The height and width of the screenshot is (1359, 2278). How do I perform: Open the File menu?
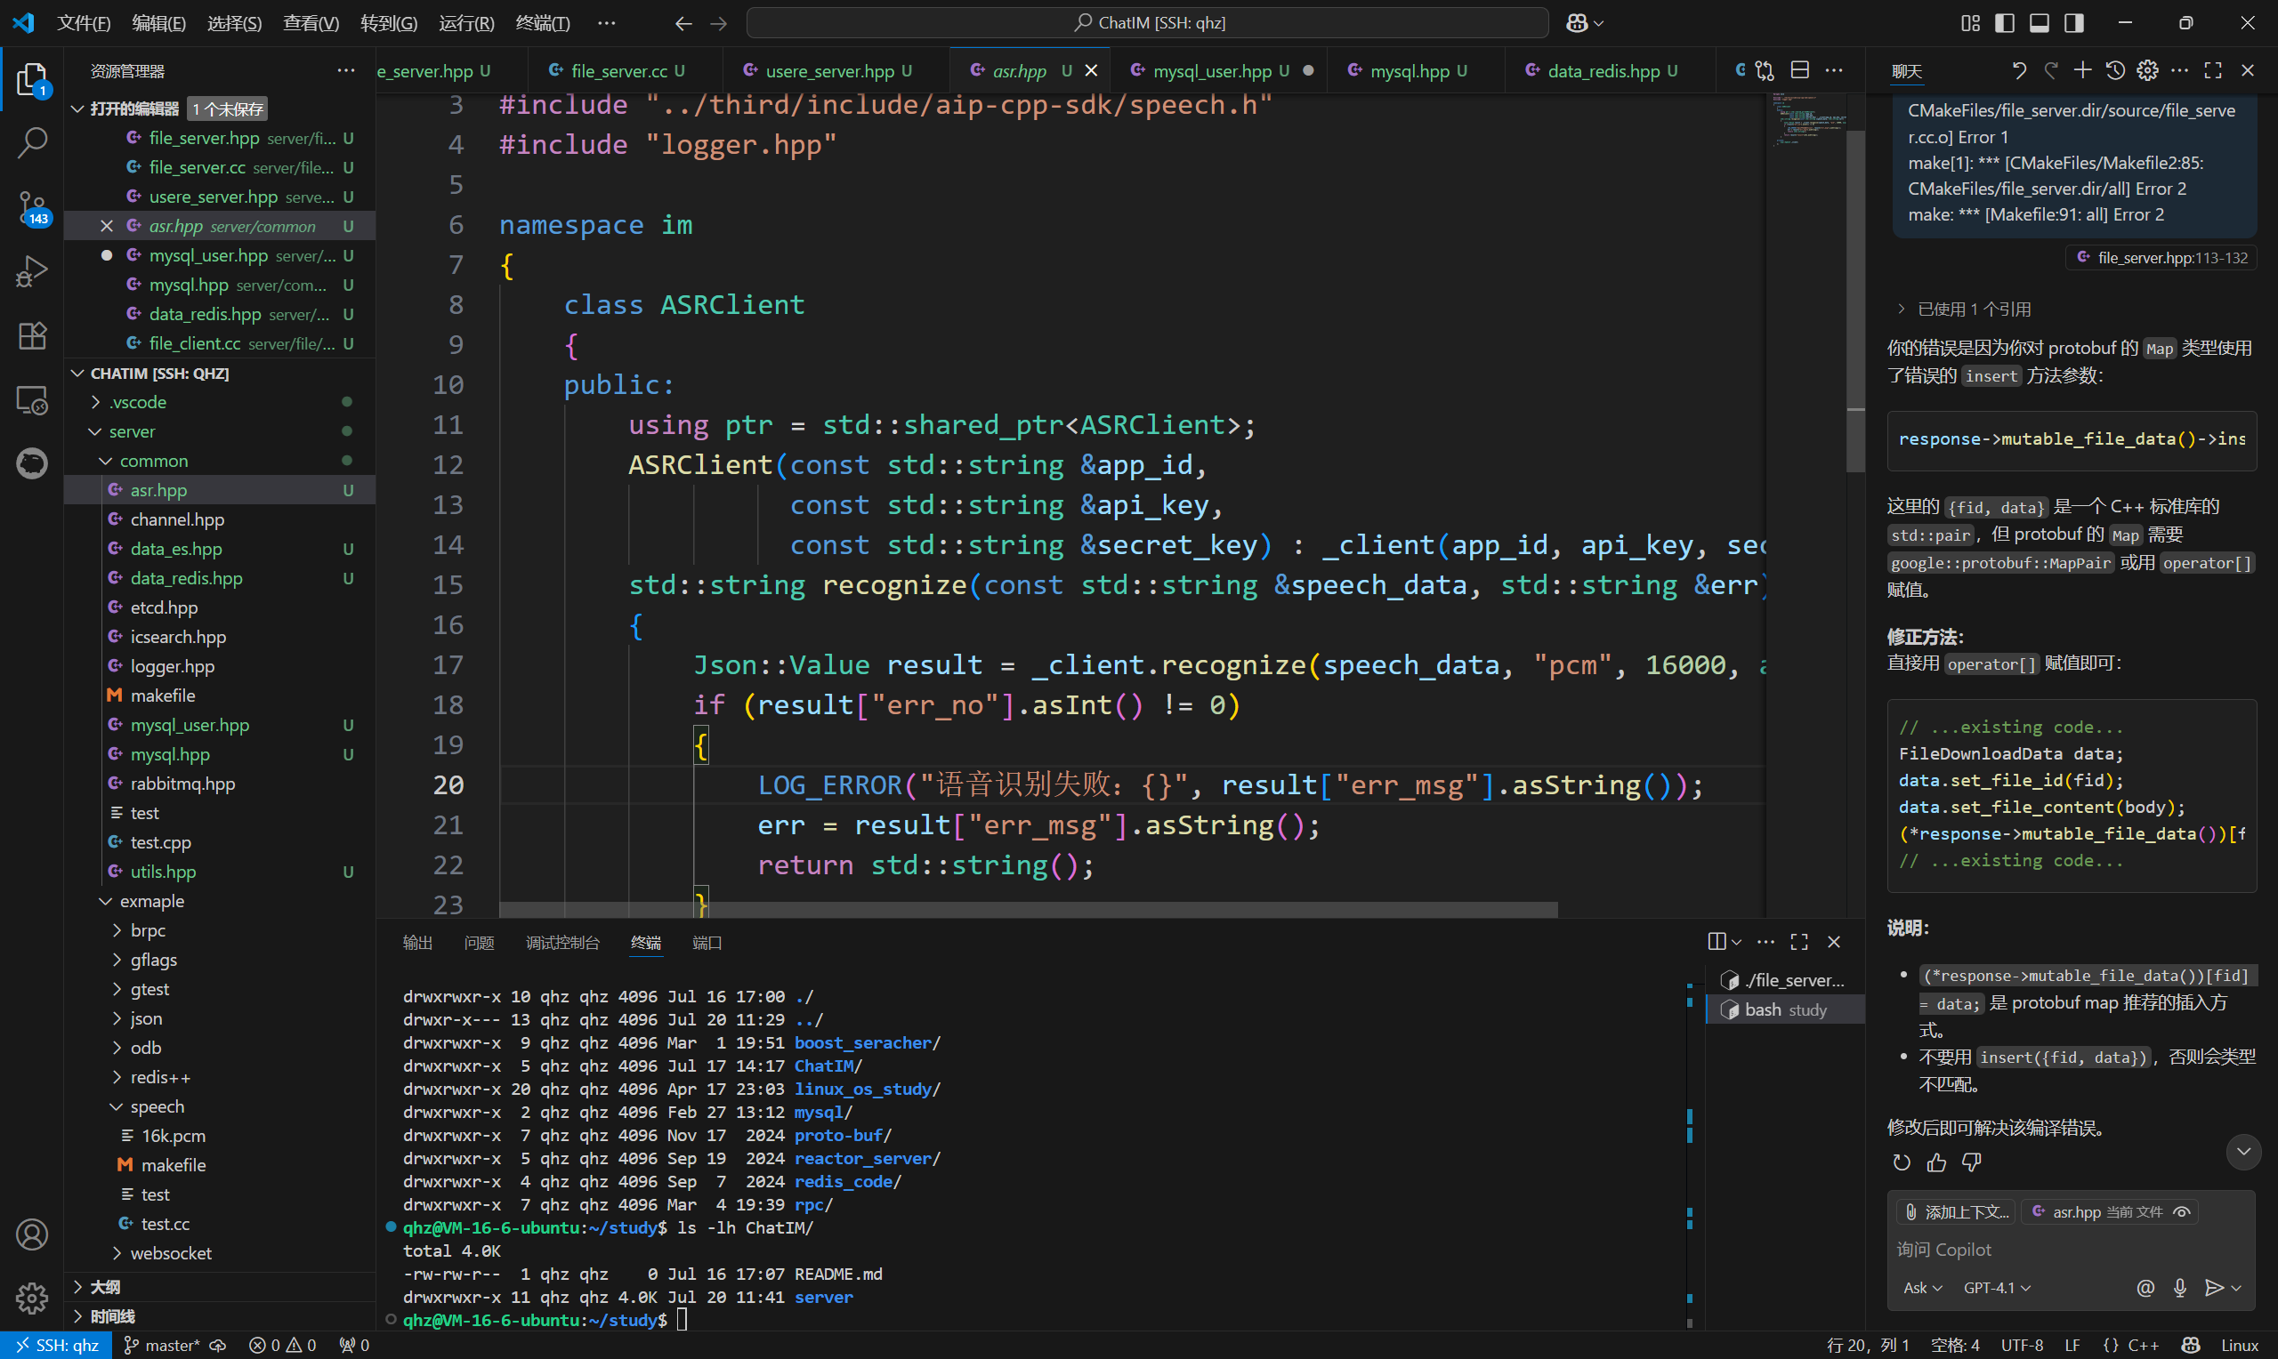84,23
